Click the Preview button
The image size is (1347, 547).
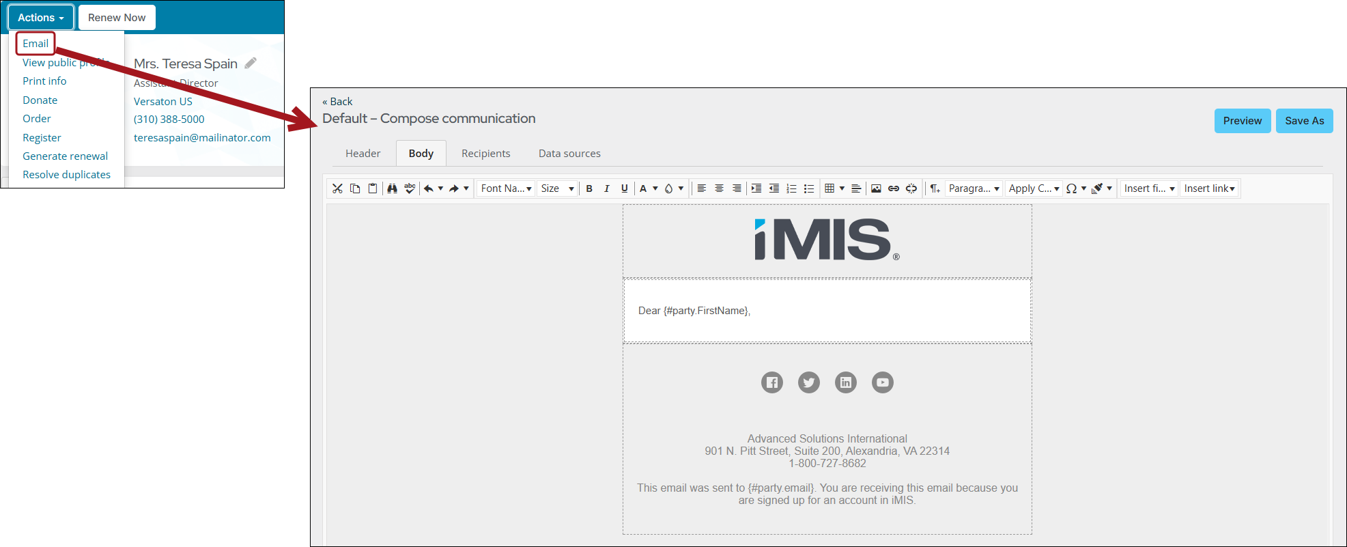pyautogui.click(x=1243, y=121)
